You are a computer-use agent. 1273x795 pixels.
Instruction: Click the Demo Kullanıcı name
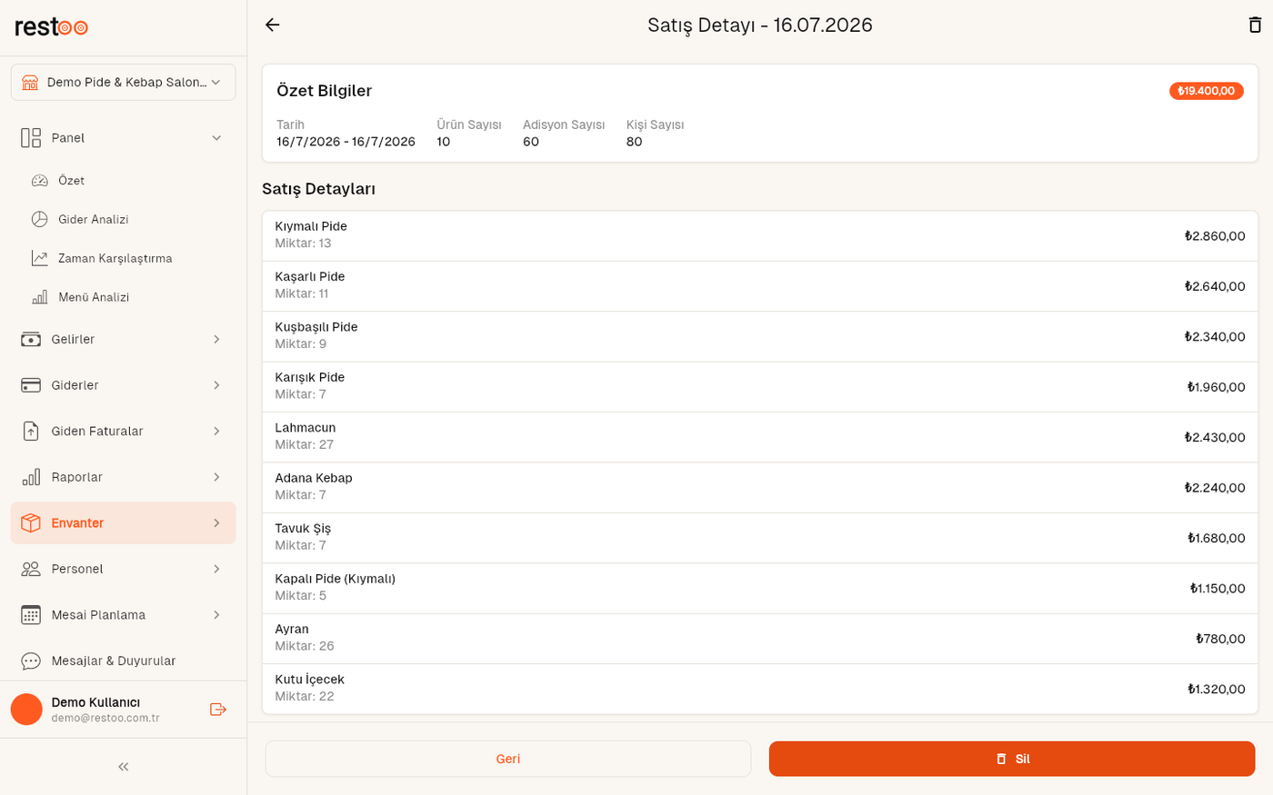(x=95, y=702)
